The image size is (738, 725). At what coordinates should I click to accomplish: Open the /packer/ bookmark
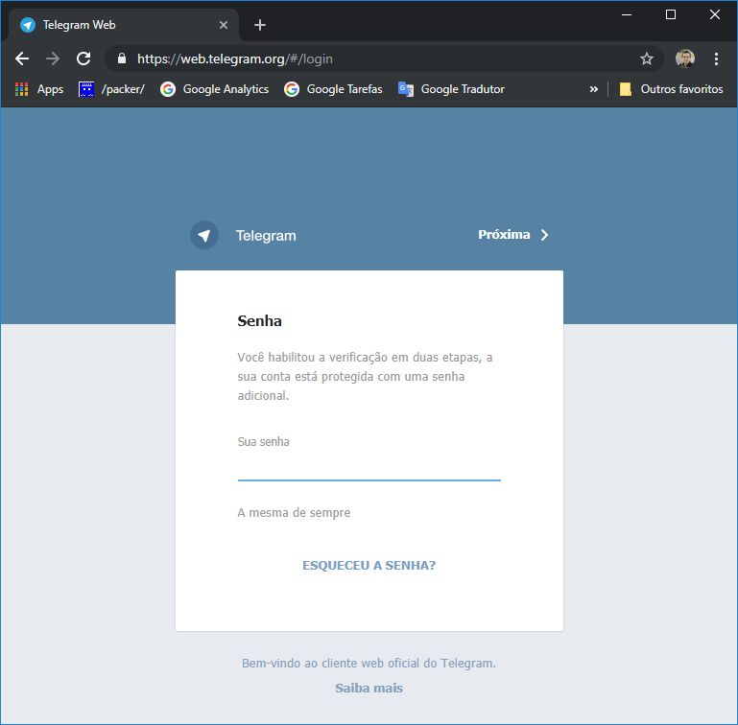point(111,89)
